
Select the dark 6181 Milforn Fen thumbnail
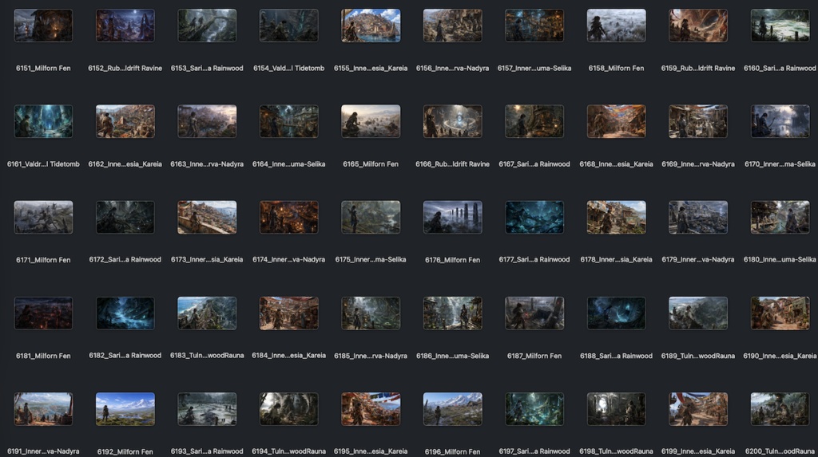pyautogui.click(x=43, y=313)
